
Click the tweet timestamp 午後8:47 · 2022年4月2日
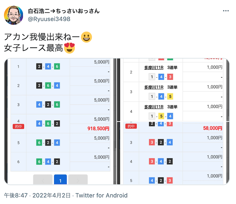[37, 195]
